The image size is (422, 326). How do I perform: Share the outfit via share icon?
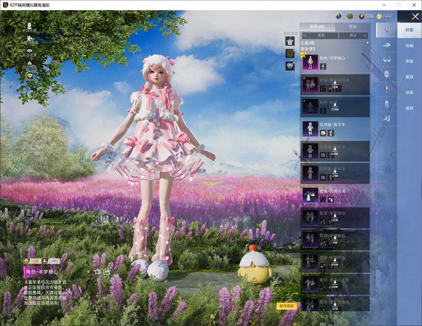coord(106,272)
